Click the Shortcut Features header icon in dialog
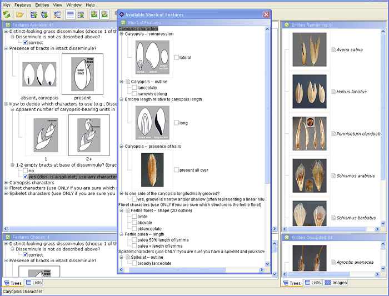 [x=123, y=23]
